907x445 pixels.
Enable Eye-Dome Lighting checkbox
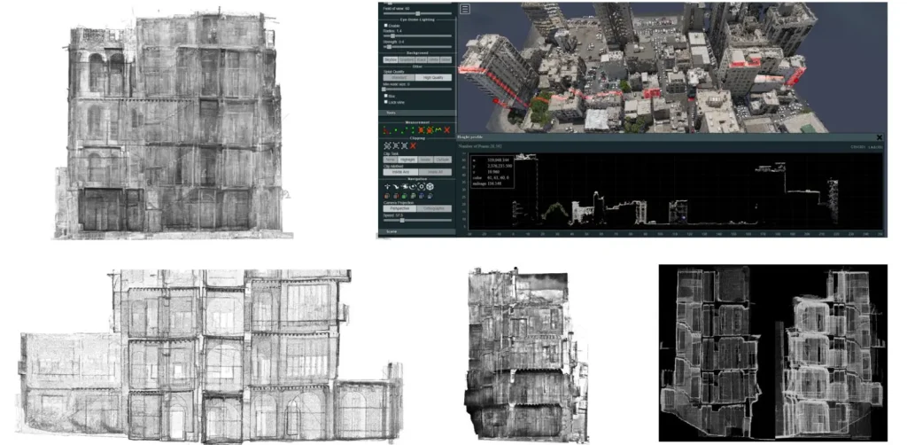click(385, 26)
